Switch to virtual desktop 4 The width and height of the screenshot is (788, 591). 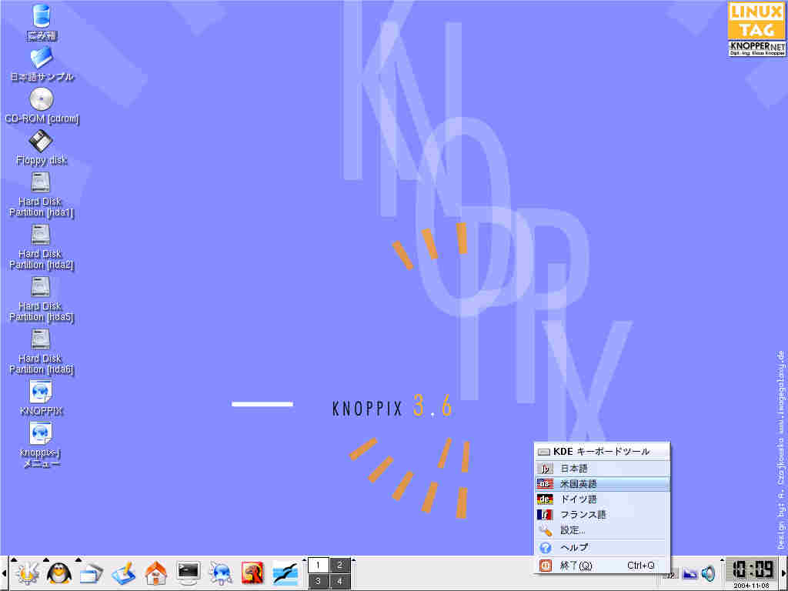click(x=339, y=582)
